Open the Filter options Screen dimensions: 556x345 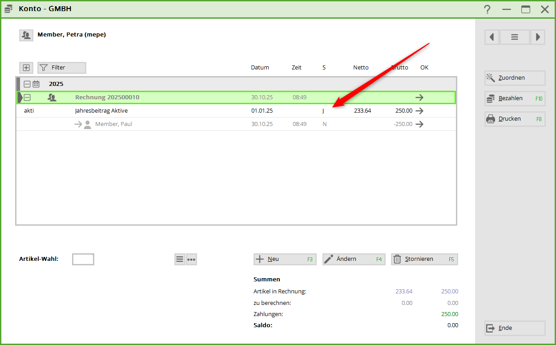(x=61, y=68)
